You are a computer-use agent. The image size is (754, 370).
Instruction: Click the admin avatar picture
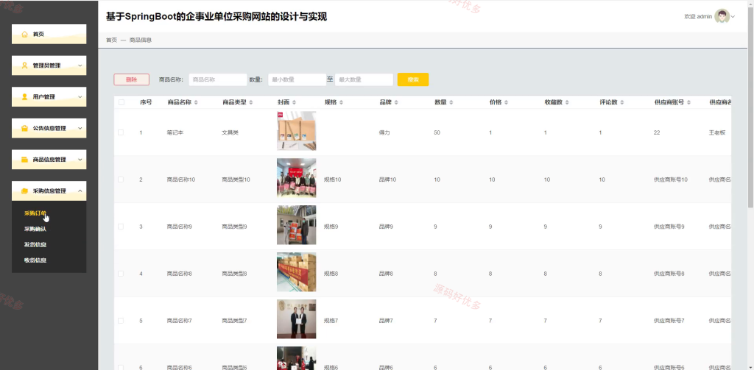[x=722, y=16]
